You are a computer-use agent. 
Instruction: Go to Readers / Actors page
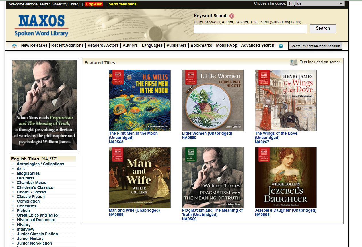(103, 45)
